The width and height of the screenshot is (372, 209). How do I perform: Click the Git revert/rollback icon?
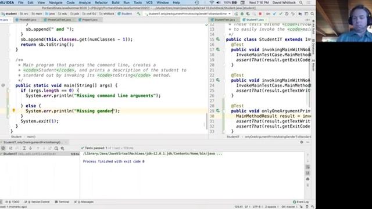coord(293,14)
